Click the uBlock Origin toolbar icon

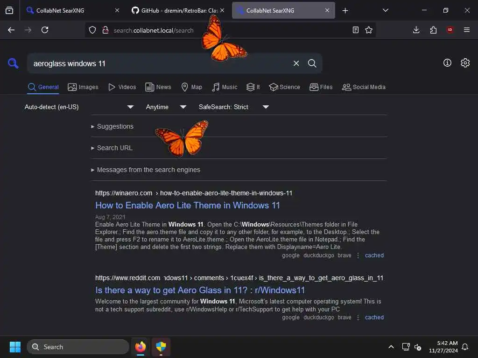[x=450, y=30]
